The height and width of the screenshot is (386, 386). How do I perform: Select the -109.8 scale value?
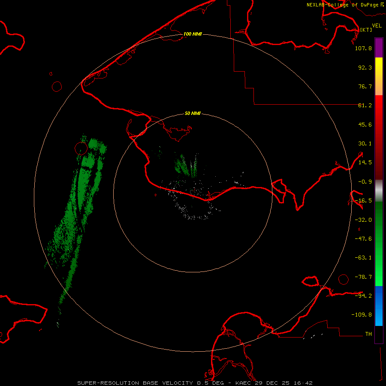tap(362, 315)
